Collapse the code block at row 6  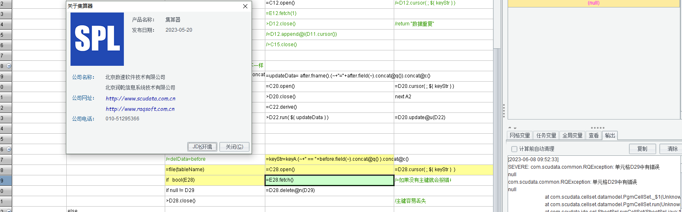[x=9, y=149]
